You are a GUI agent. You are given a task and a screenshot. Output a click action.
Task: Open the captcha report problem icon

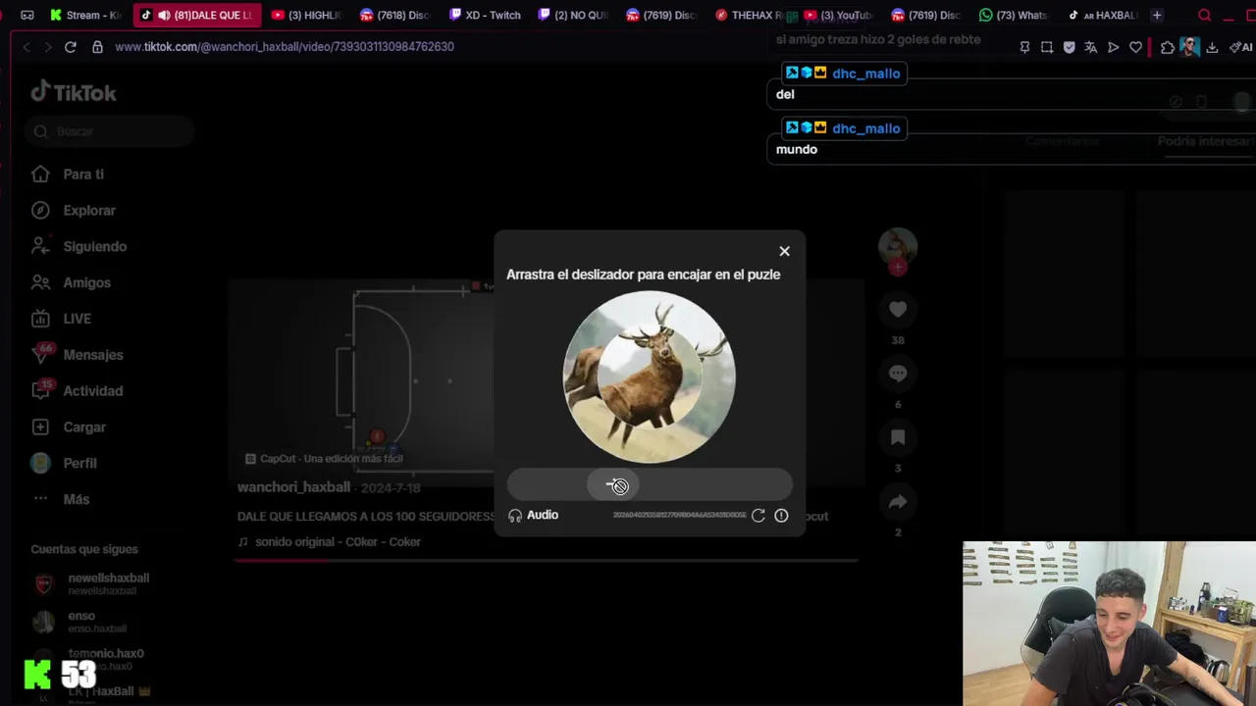(x=781, y=515)
